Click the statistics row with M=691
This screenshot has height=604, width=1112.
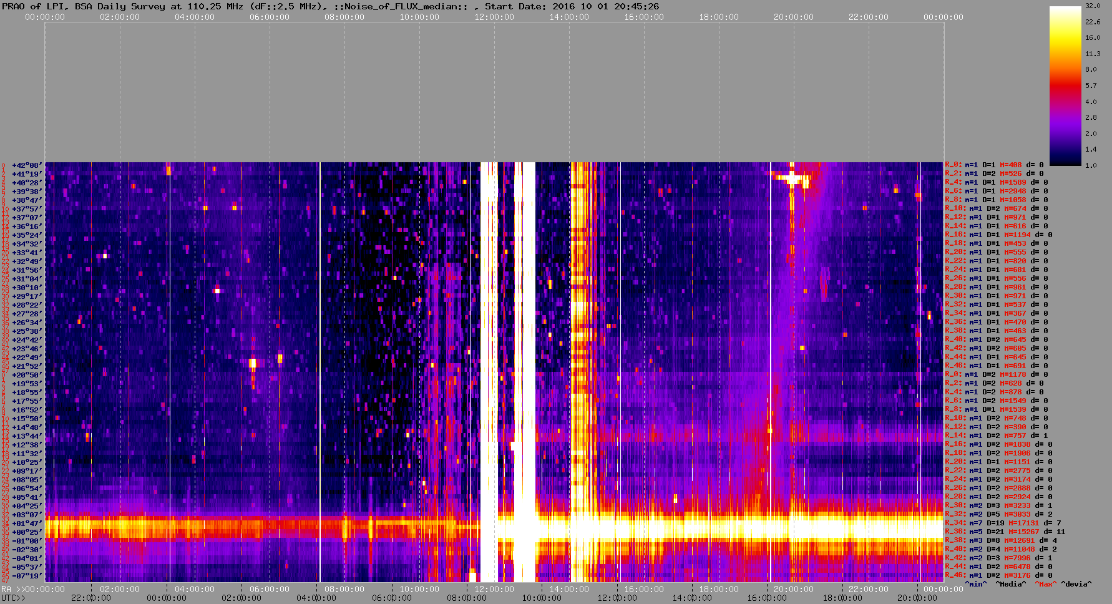[997, 366]
